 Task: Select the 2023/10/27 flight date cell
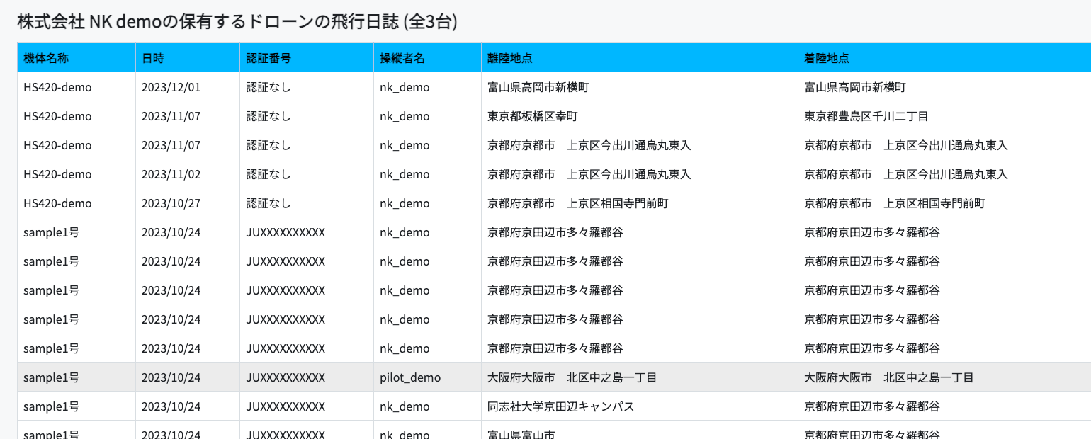click(x=188, y=203)
